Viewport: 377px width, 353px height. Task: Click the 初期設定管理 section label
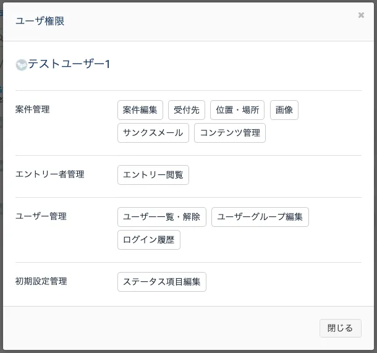pyautogui.click(x=41, y=281)
